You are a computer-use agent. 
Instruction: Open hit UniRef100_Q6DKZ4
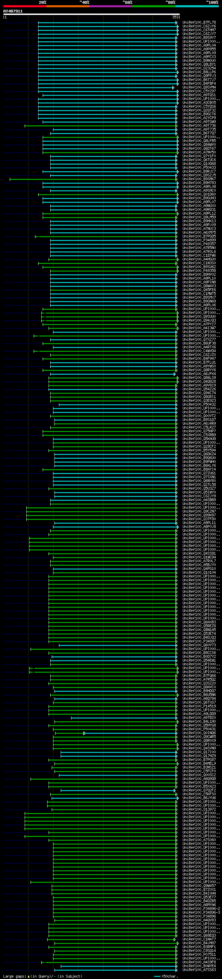pos(199,454)
